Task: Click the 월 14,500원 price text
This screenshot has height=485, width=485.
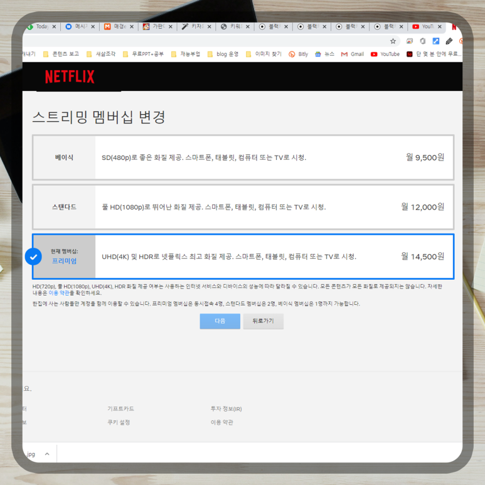Action: pos(423,257)
